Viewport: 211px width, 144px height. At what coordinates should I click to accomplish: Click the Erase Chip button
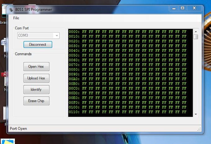pos(36,101)
